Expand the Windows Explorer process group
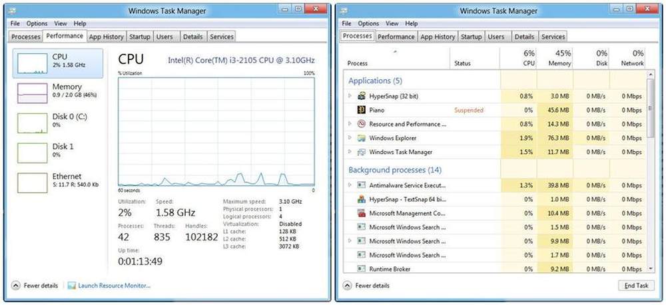This screenshot has width=666, height=305. 350,138
